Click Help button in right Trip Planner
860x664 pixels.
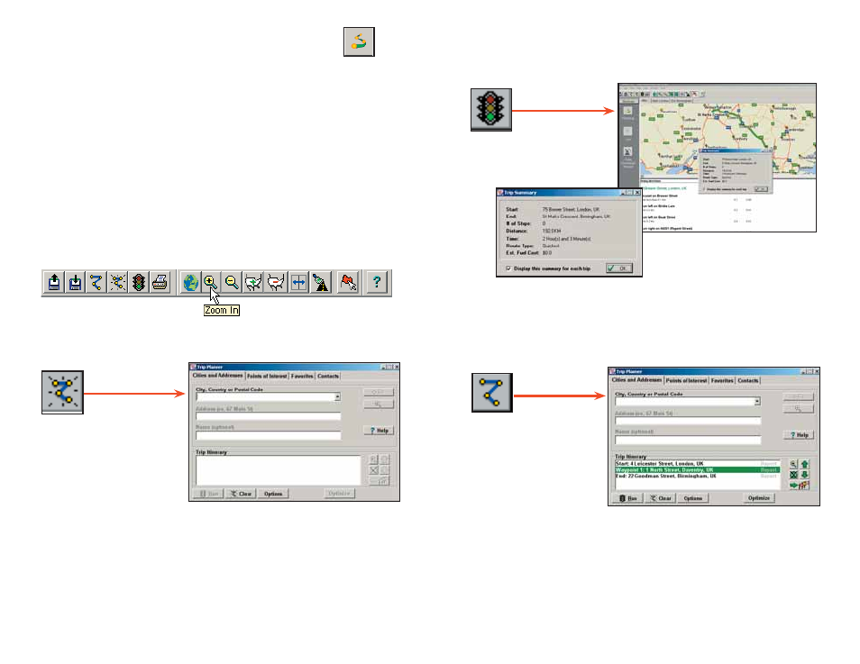[799, 435]
